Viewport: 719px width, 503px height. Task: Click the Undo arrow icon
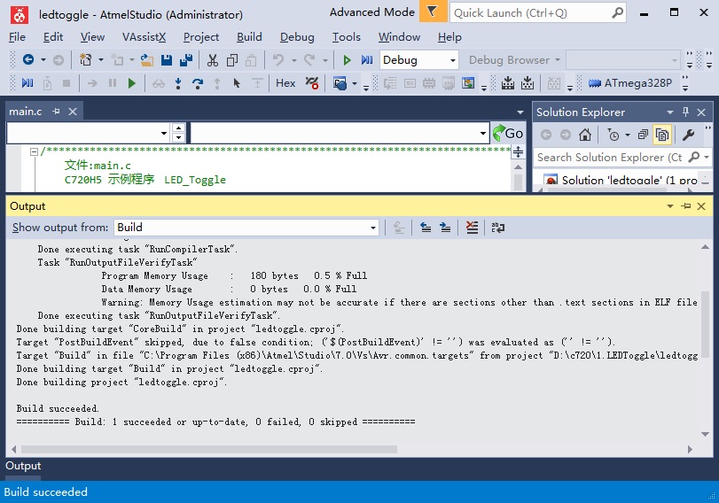coord(277,59)
